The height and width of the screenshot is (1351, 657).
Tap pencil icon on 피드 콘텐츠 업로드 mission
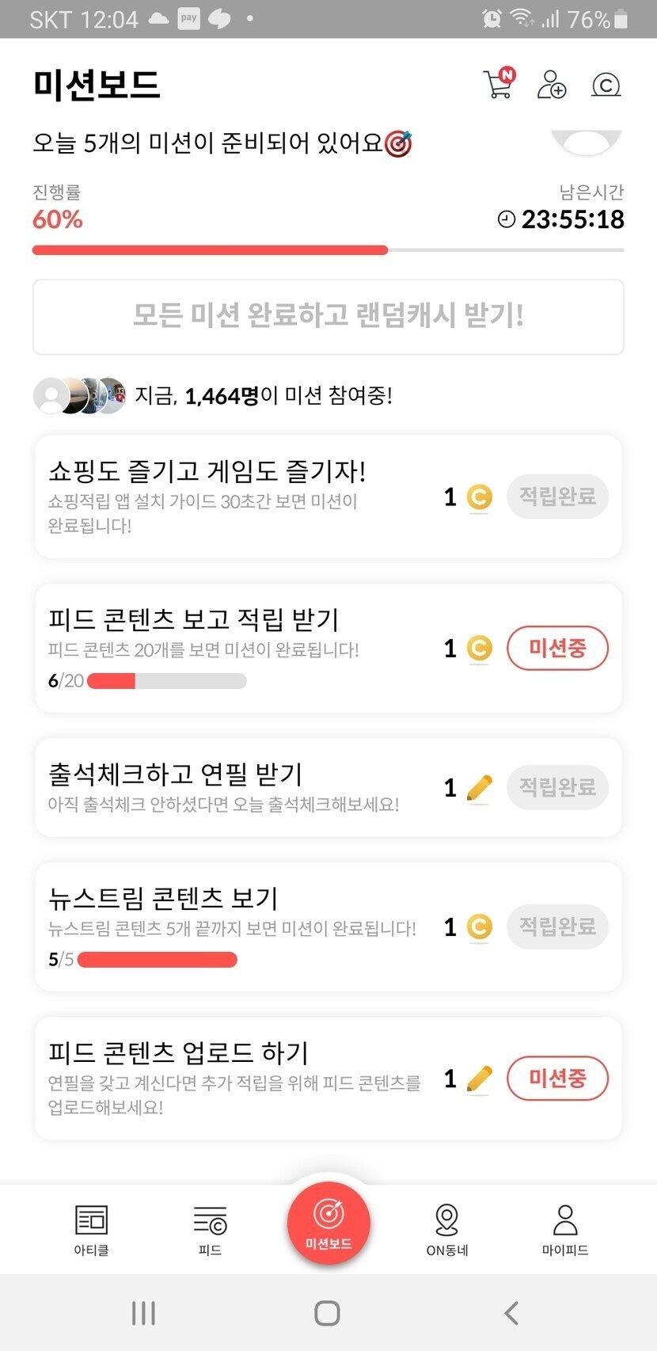coord(479,1079)
